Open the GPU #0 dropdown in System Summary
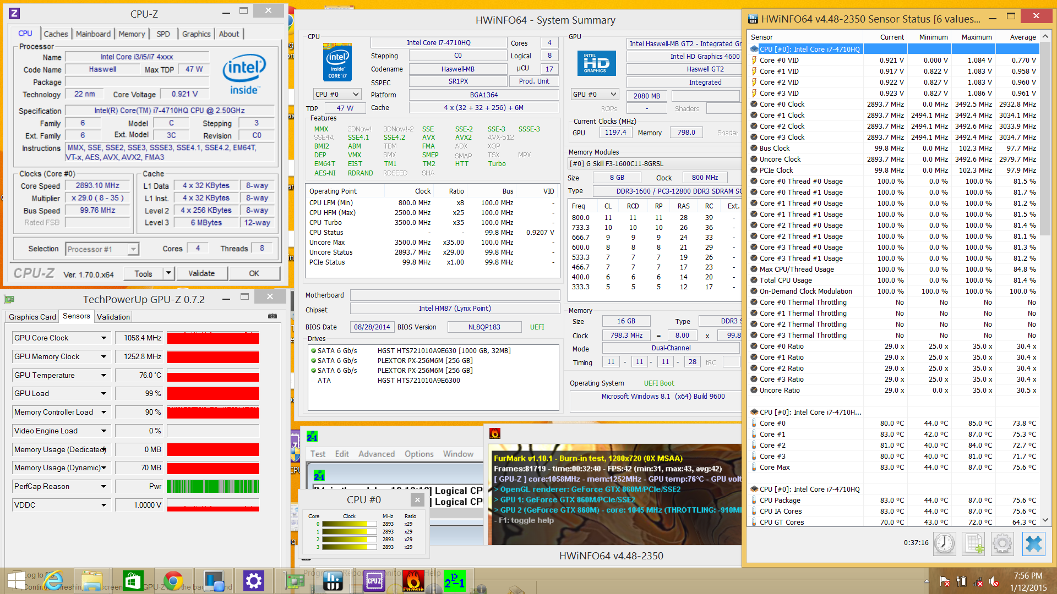 (x=595, y=95)
